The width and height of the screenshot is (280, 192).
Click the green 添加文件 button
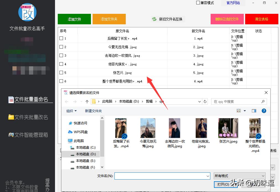click(x=74, y=19)
